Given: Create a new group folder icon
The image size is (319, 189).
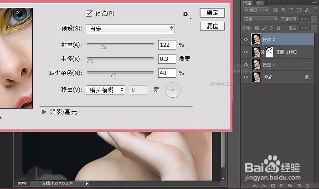Looking at the screenshot, I should (x=290, y=185).
